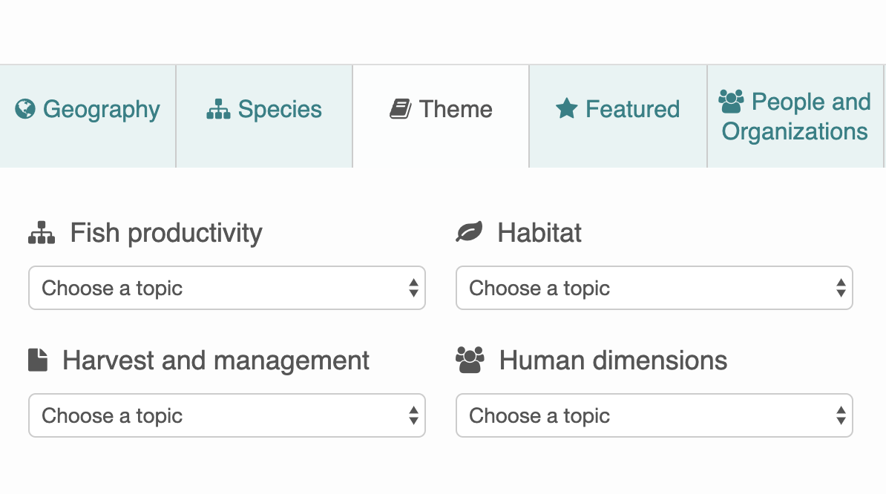Click the globe icon beside Geography
The height and width of the screenshot is (494, 886).
tap(25, 109)
